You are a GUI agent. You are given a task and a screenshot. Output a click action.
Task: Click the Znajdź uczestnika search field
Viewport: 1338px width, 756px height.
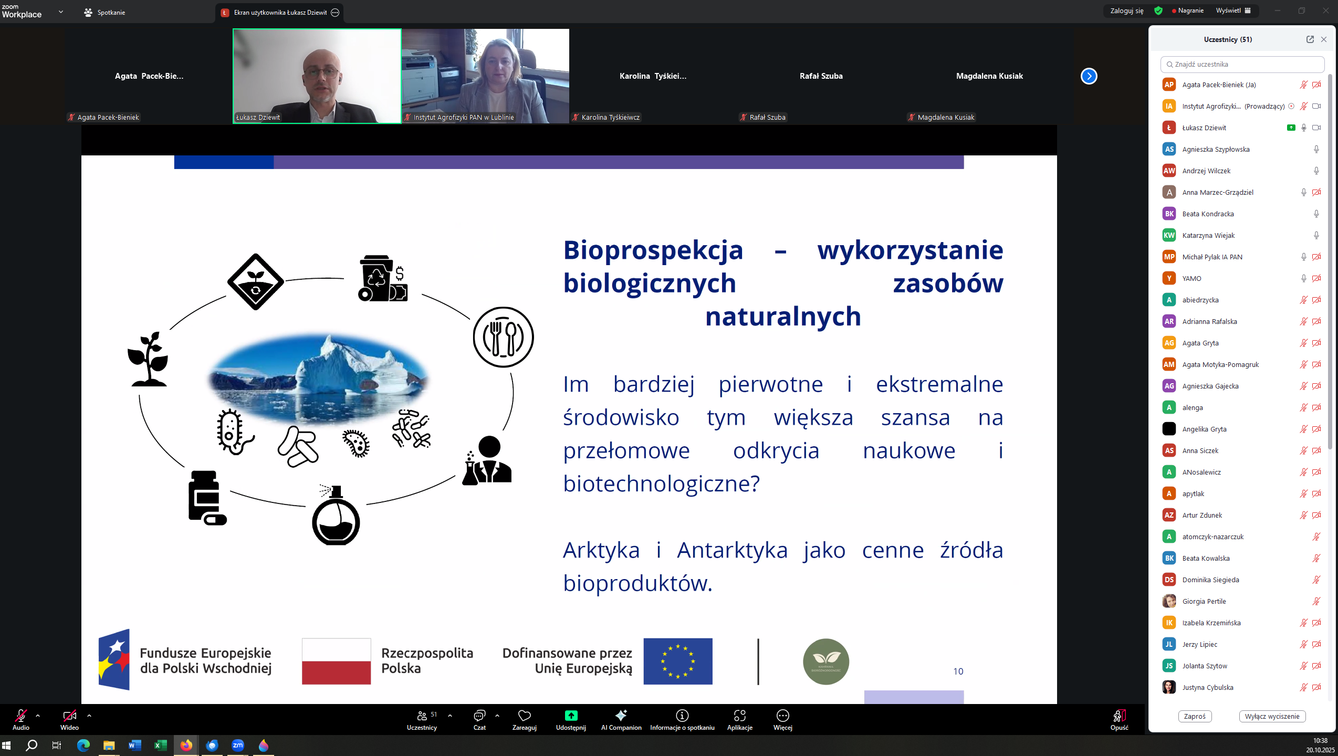coord(1243,64)
